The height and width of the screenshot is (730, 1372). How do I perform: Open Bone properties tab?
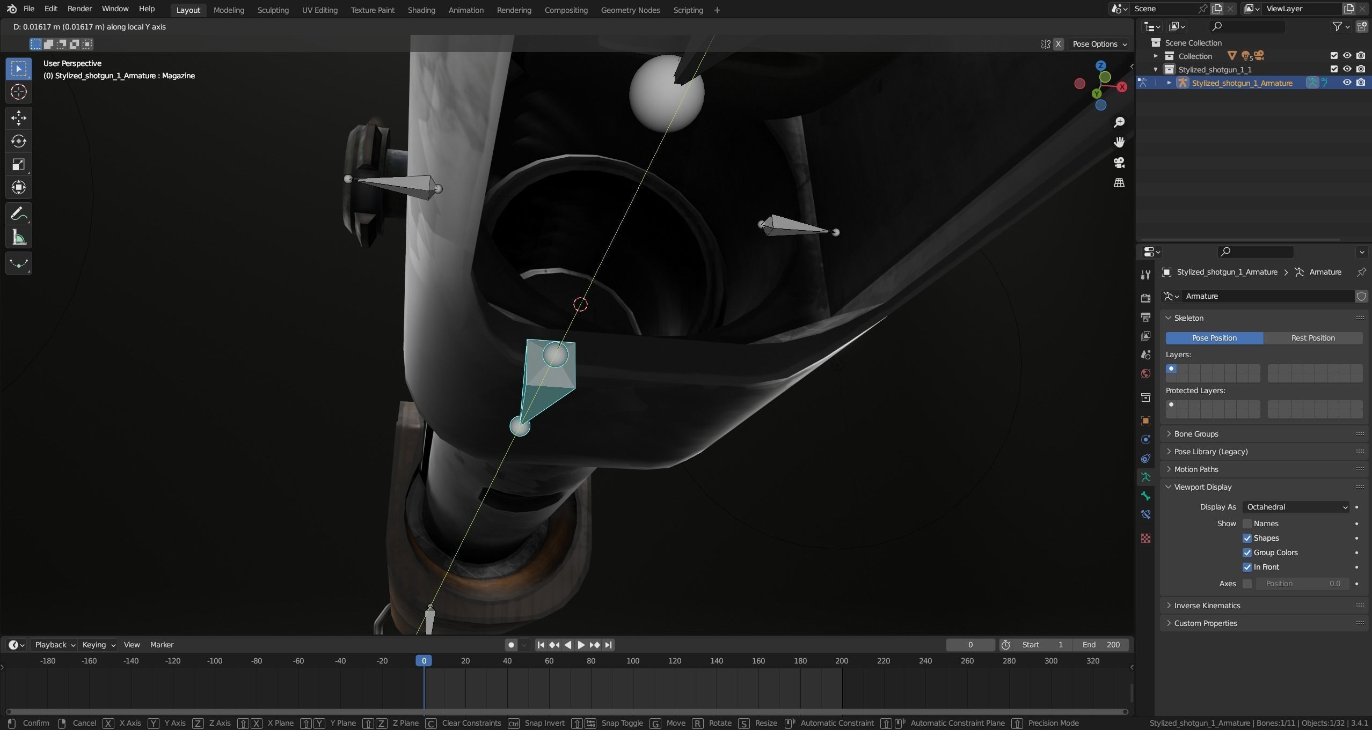pos(1145,496)
